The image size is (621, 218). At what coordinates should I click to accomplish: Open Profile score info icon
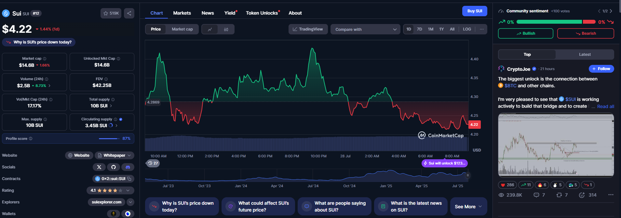(31, 139)
